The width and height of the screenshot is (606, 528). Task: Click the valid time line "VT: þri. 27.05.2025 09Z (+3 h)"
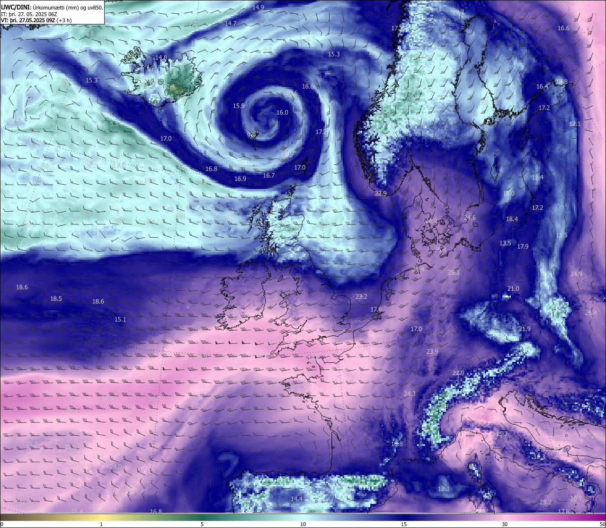(x=36, y=20)
